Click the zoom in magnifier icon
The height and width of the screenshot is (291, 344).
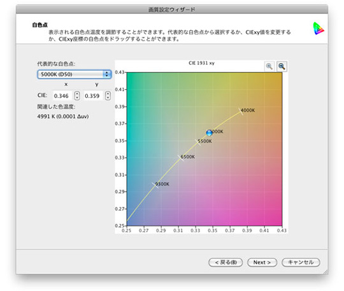pos(269,66)
